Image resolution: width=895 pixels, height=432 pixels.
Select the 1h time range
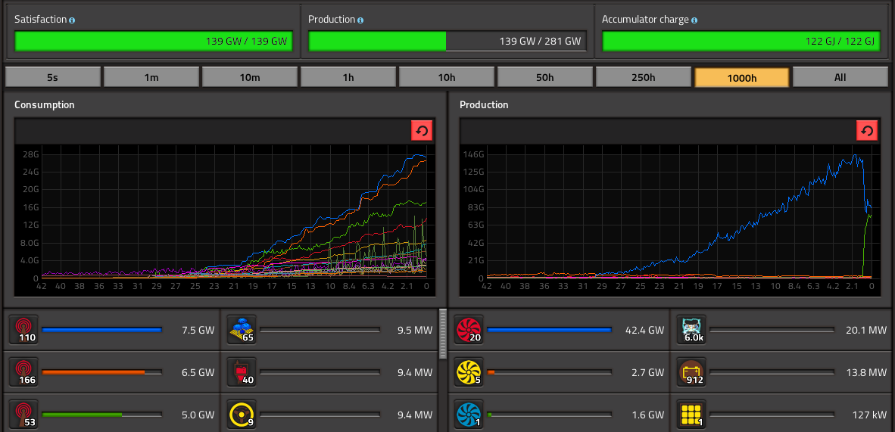348,77
